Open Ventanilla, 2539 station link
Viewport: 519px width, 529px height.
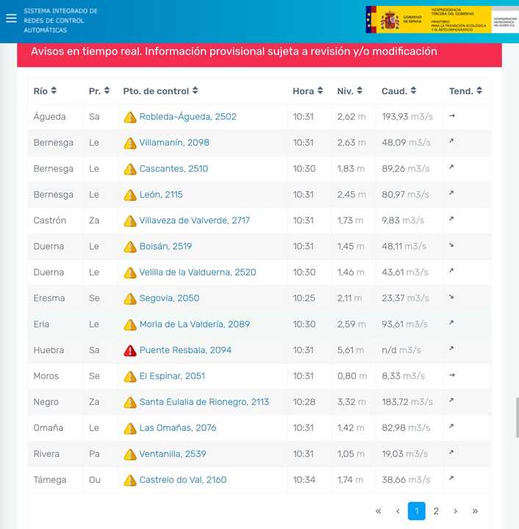point(173,454)
